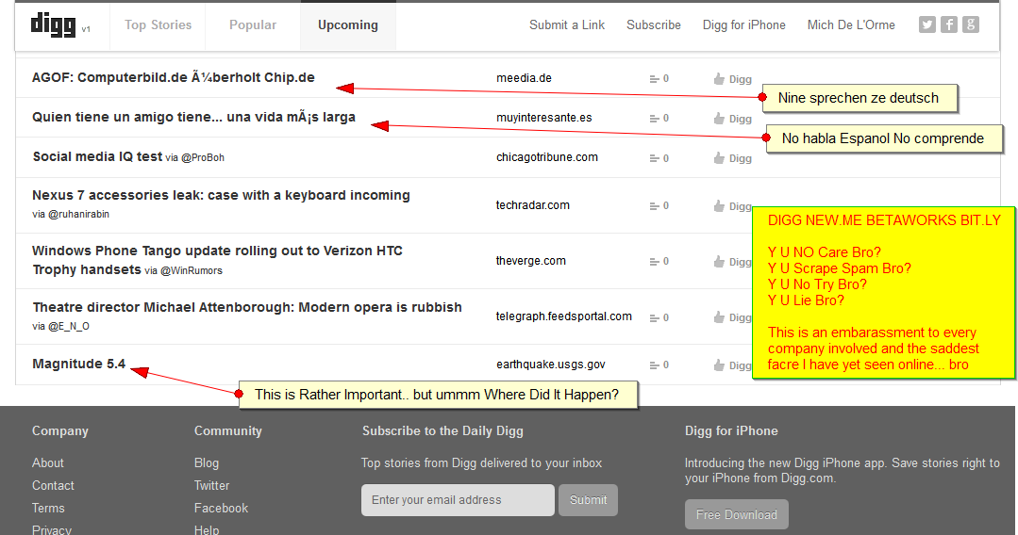This screenshot has height=535, width=1018.
Task: Open Social media IQ test story
Action: [97, 157]
